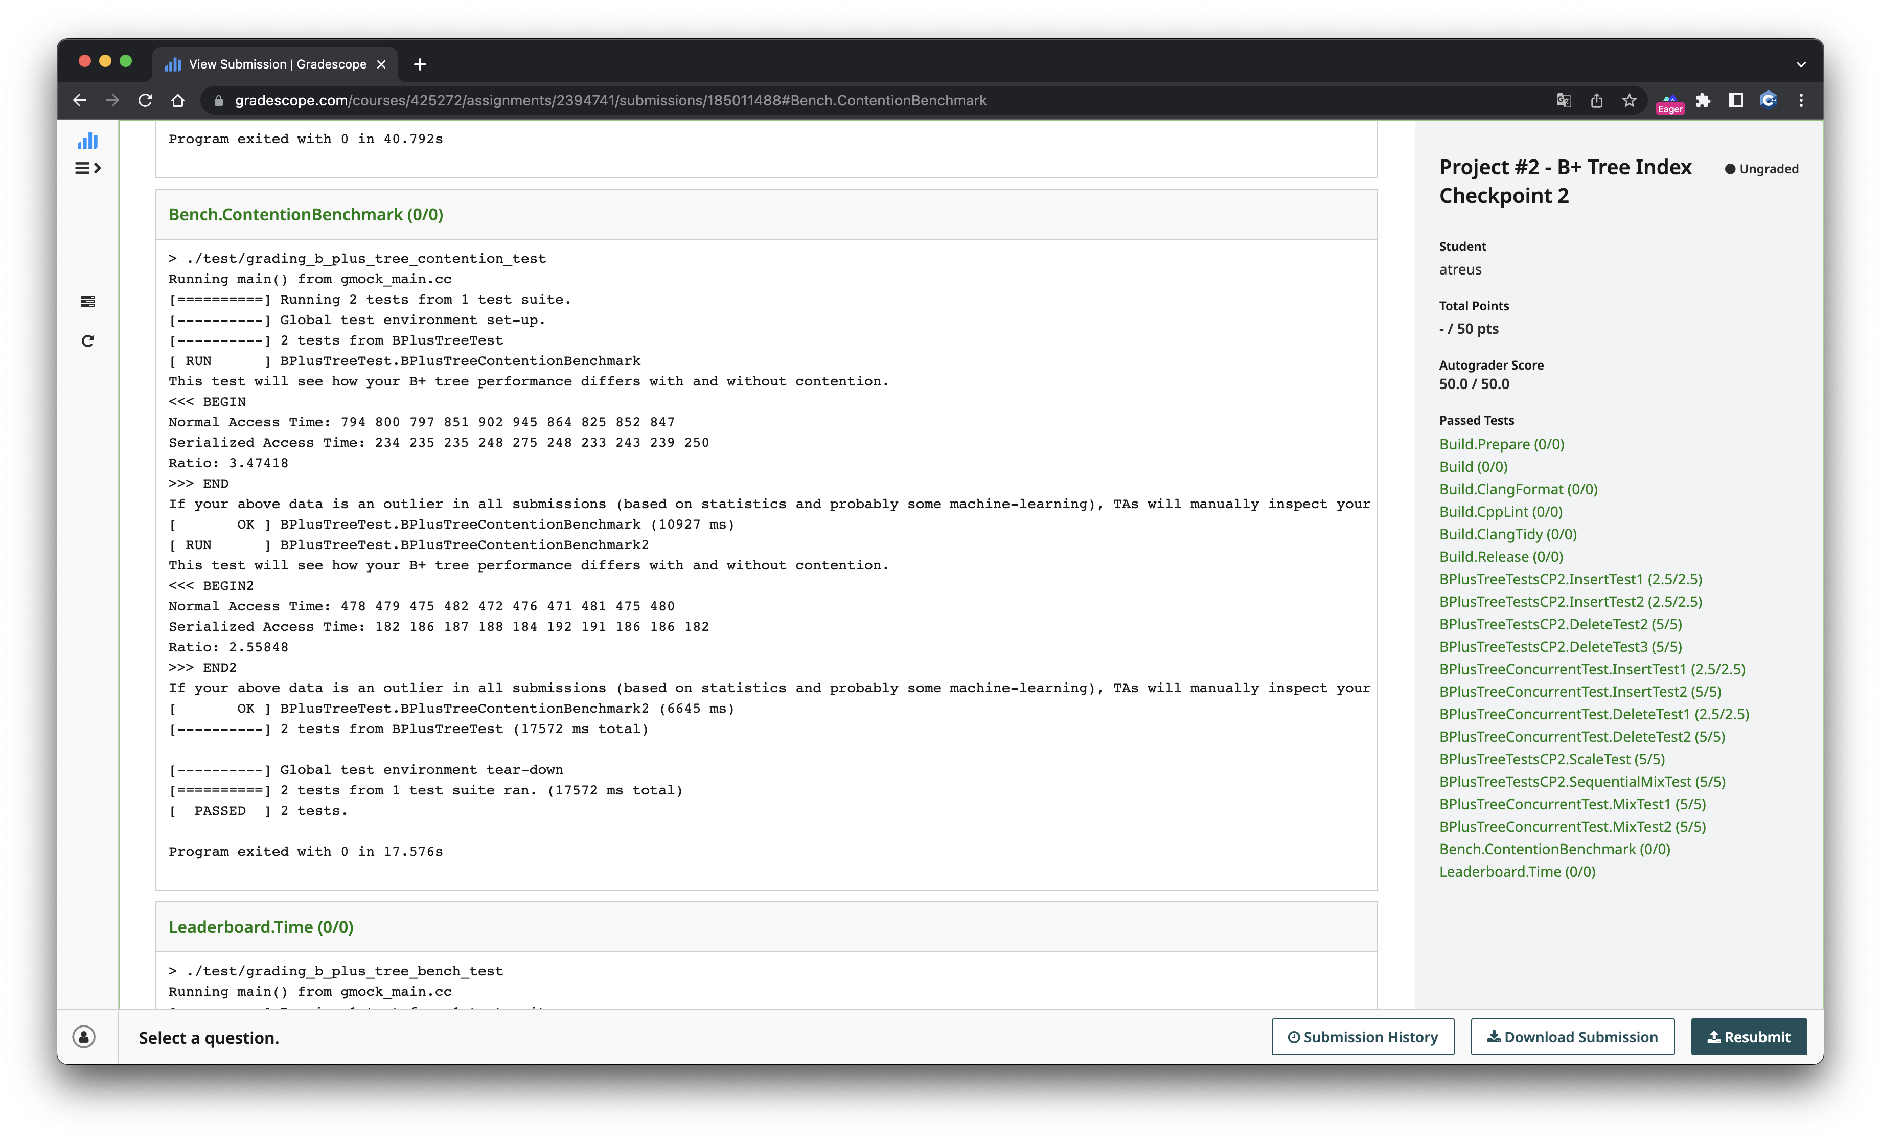Bookmark this page with the star

point(1629,100)
